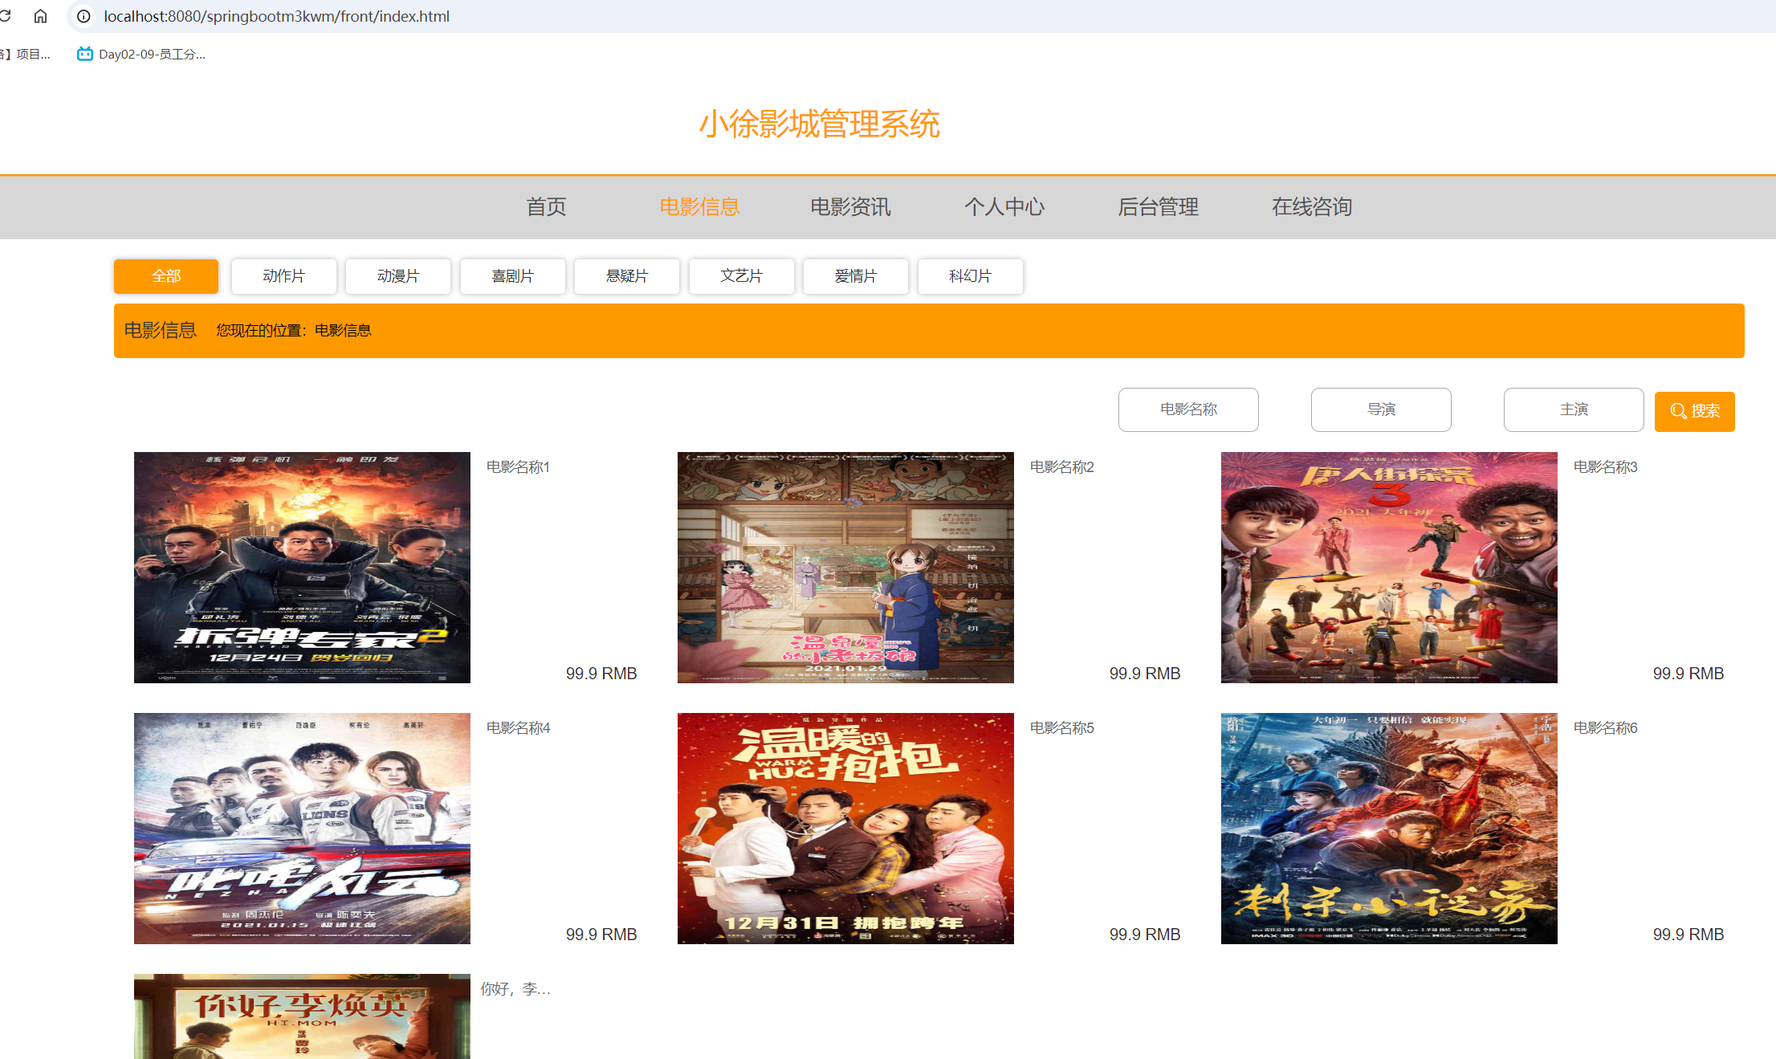Filter by 动作片 category
1776x1059 pixels.
(283, 276)
